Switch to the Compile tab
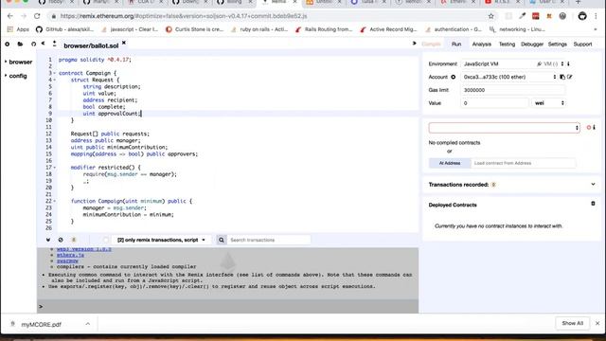 click(431, 45)
